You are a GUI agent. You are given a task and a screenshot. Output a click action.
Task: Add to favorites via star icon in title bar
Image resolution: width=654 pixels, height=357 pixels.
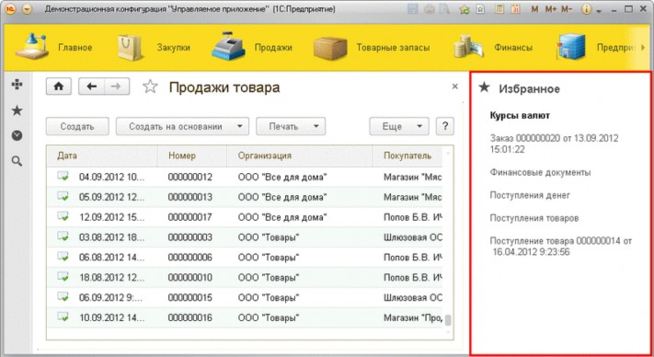click(465, 9)
